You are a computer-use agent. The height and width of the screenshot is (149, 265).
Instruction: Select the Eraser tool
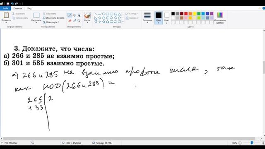(70, 21)
